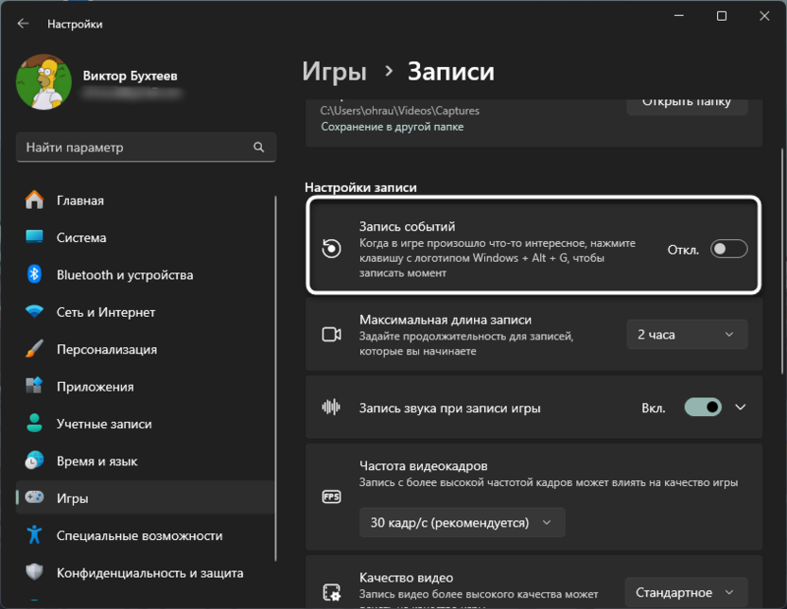Click the Bluetooth icon in sidebar
This screenshot has width=787, height=609.
[x=35, y=275]
